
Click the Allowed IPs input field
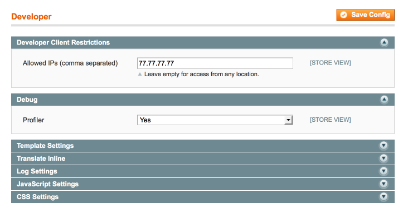click(x=215, y=63)
